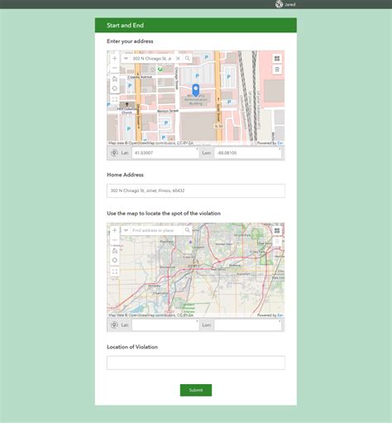Click the search magnifier on address map
Screen dimensions: 392x423
(188, 59)
